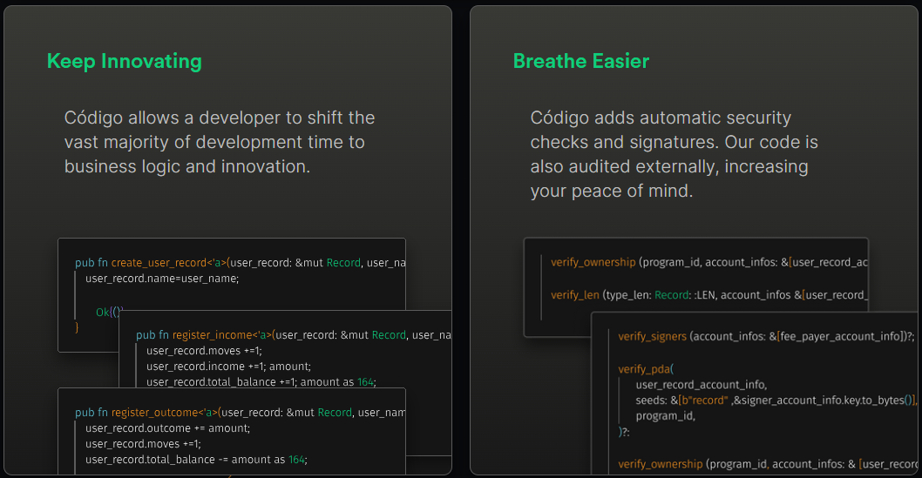Click the user_record.outcome += amount line
The height and width of the screenshot is (478, 922).
167,428
